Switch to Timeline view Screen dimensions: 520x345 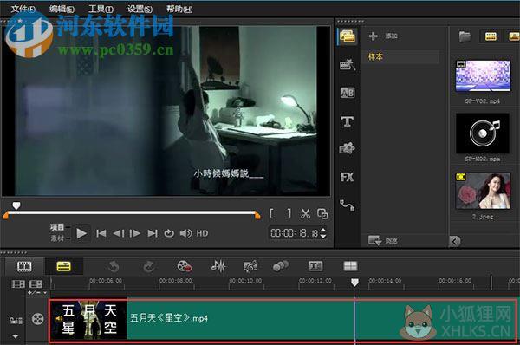click(x=63, y=266)
